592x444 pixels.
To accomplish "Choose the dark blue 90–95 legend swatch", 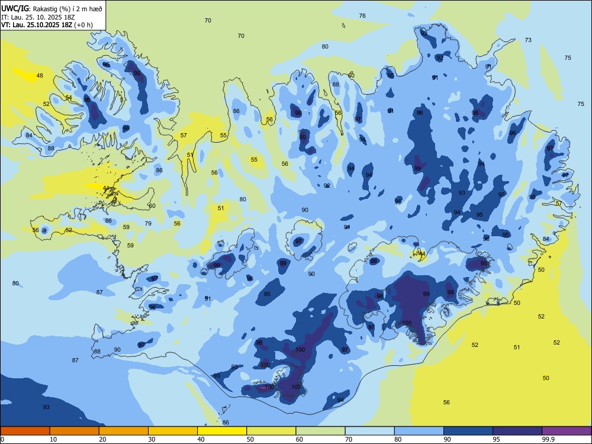I will (468, 431).
